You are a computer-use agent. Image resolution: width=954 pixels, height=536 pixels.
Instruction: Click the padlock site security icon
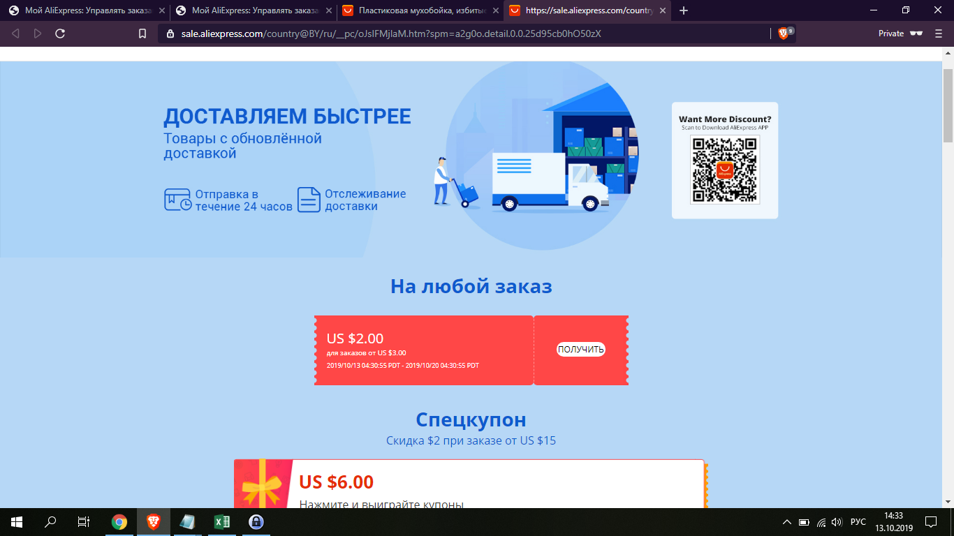point(170,33)
